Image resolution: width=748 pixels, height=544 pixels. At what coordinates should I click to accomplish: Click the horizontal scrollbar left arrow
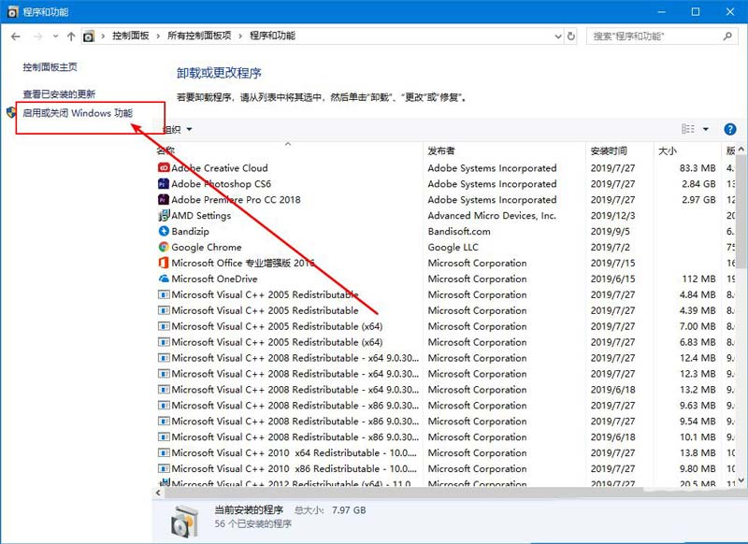coord(158,493)
